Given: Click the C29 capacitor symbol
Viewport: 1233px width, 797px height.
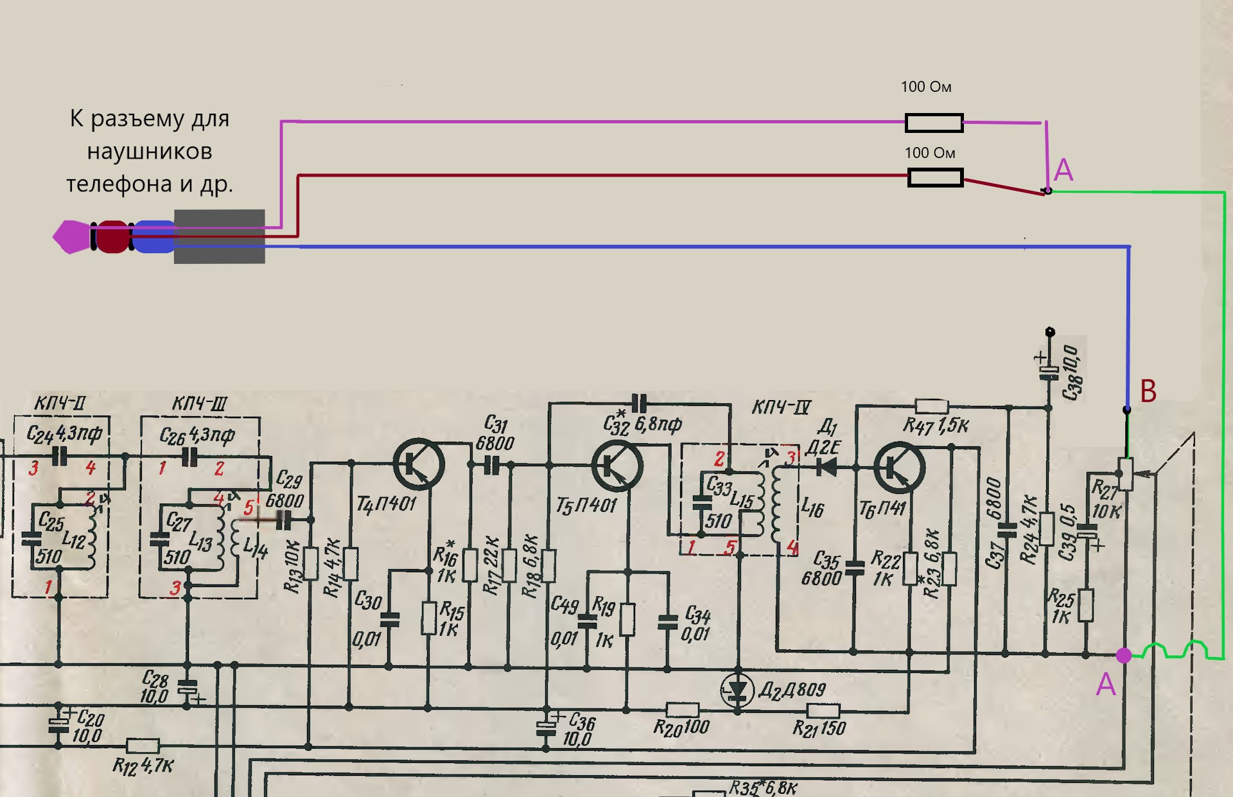Looking at the screenshot, I should (x=283, y=520).
